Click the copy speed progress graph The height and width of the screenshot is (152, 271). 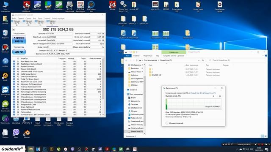(193, 104)
